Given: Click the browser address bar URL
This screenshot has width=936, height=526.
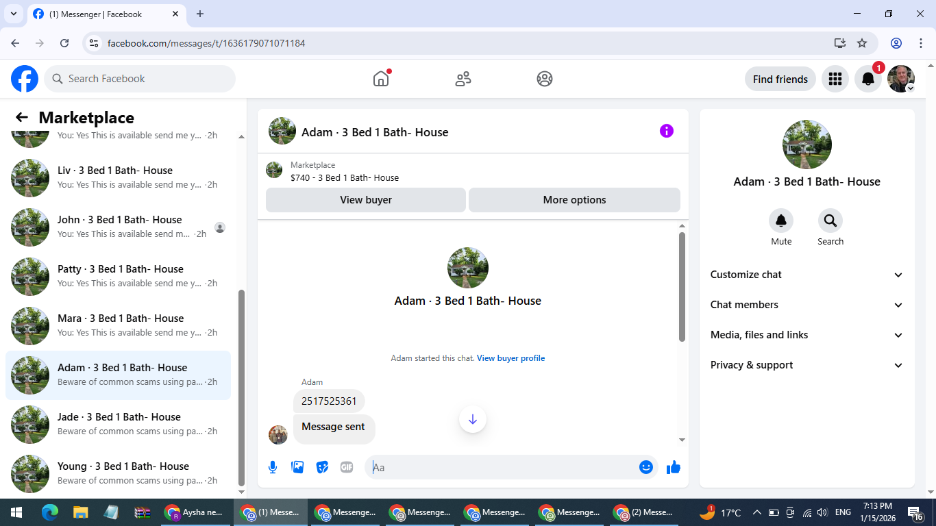Looking at the screenshot, I should coord(206,43).
